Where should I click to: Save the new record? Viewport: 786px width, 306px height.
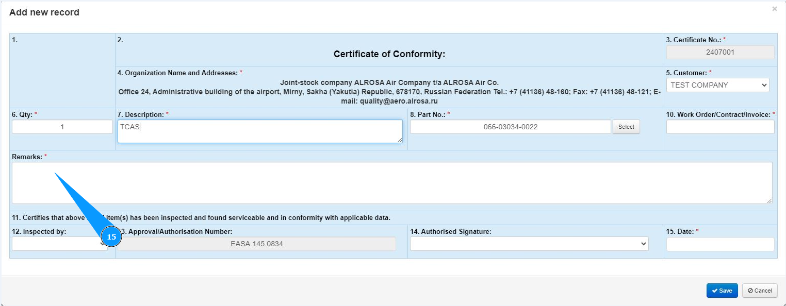click(722, 291)
